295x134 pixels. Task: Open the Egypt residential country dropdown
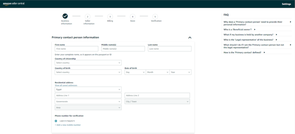[x=88, y=89]
